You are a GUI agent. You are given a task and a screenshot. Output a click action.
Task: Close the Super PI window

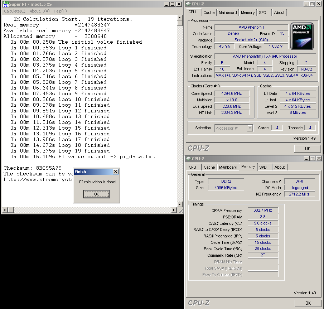pyautogui.click(x=179, y=4)
